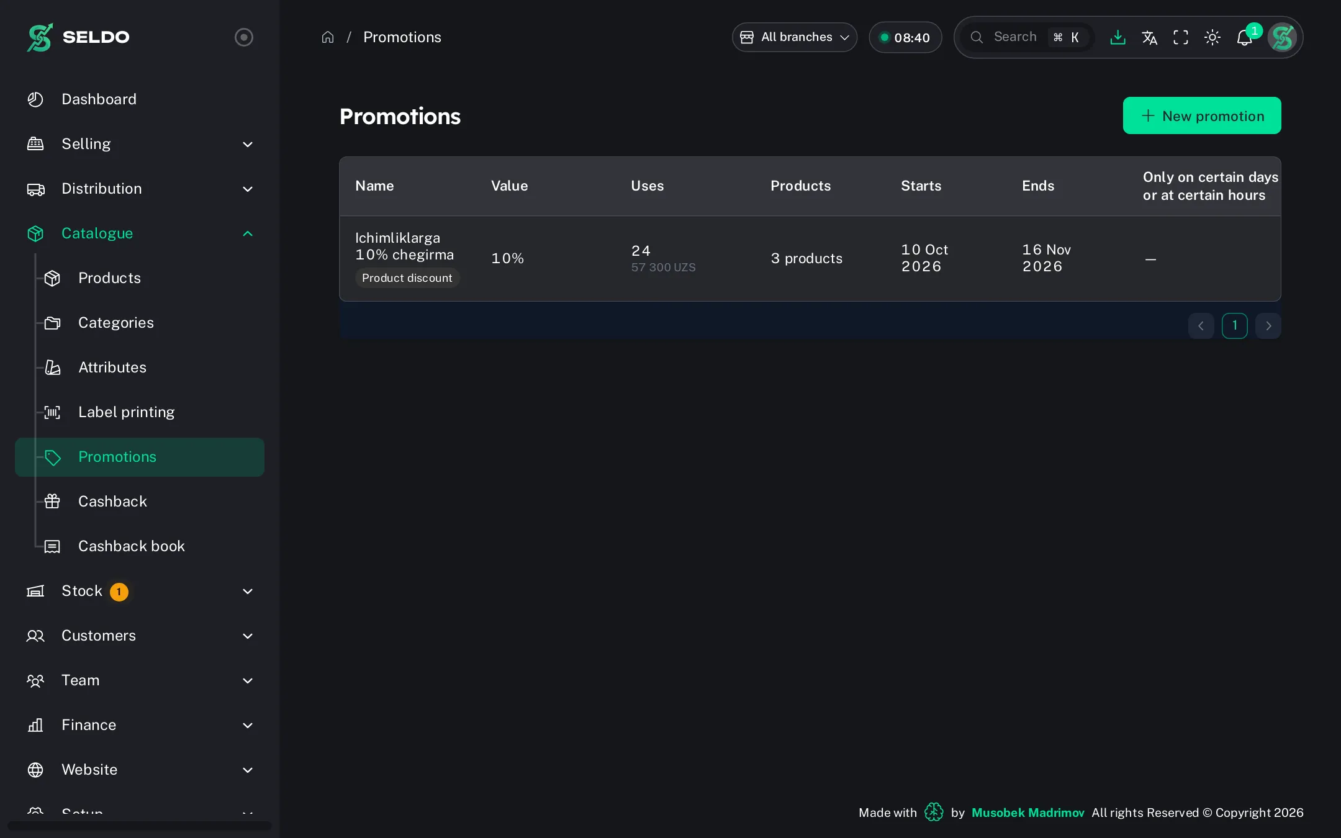This screenshot has width=1341, height=838.
Task: Go to home via breadcrumb house icon
Action: click(x=328, y=37)
